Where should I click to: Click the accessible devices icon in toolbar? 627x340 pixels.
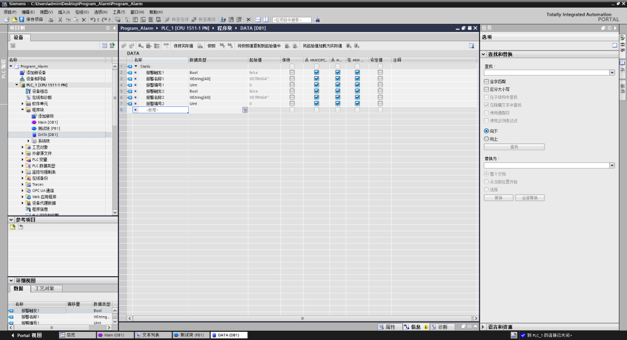point(223,20)
